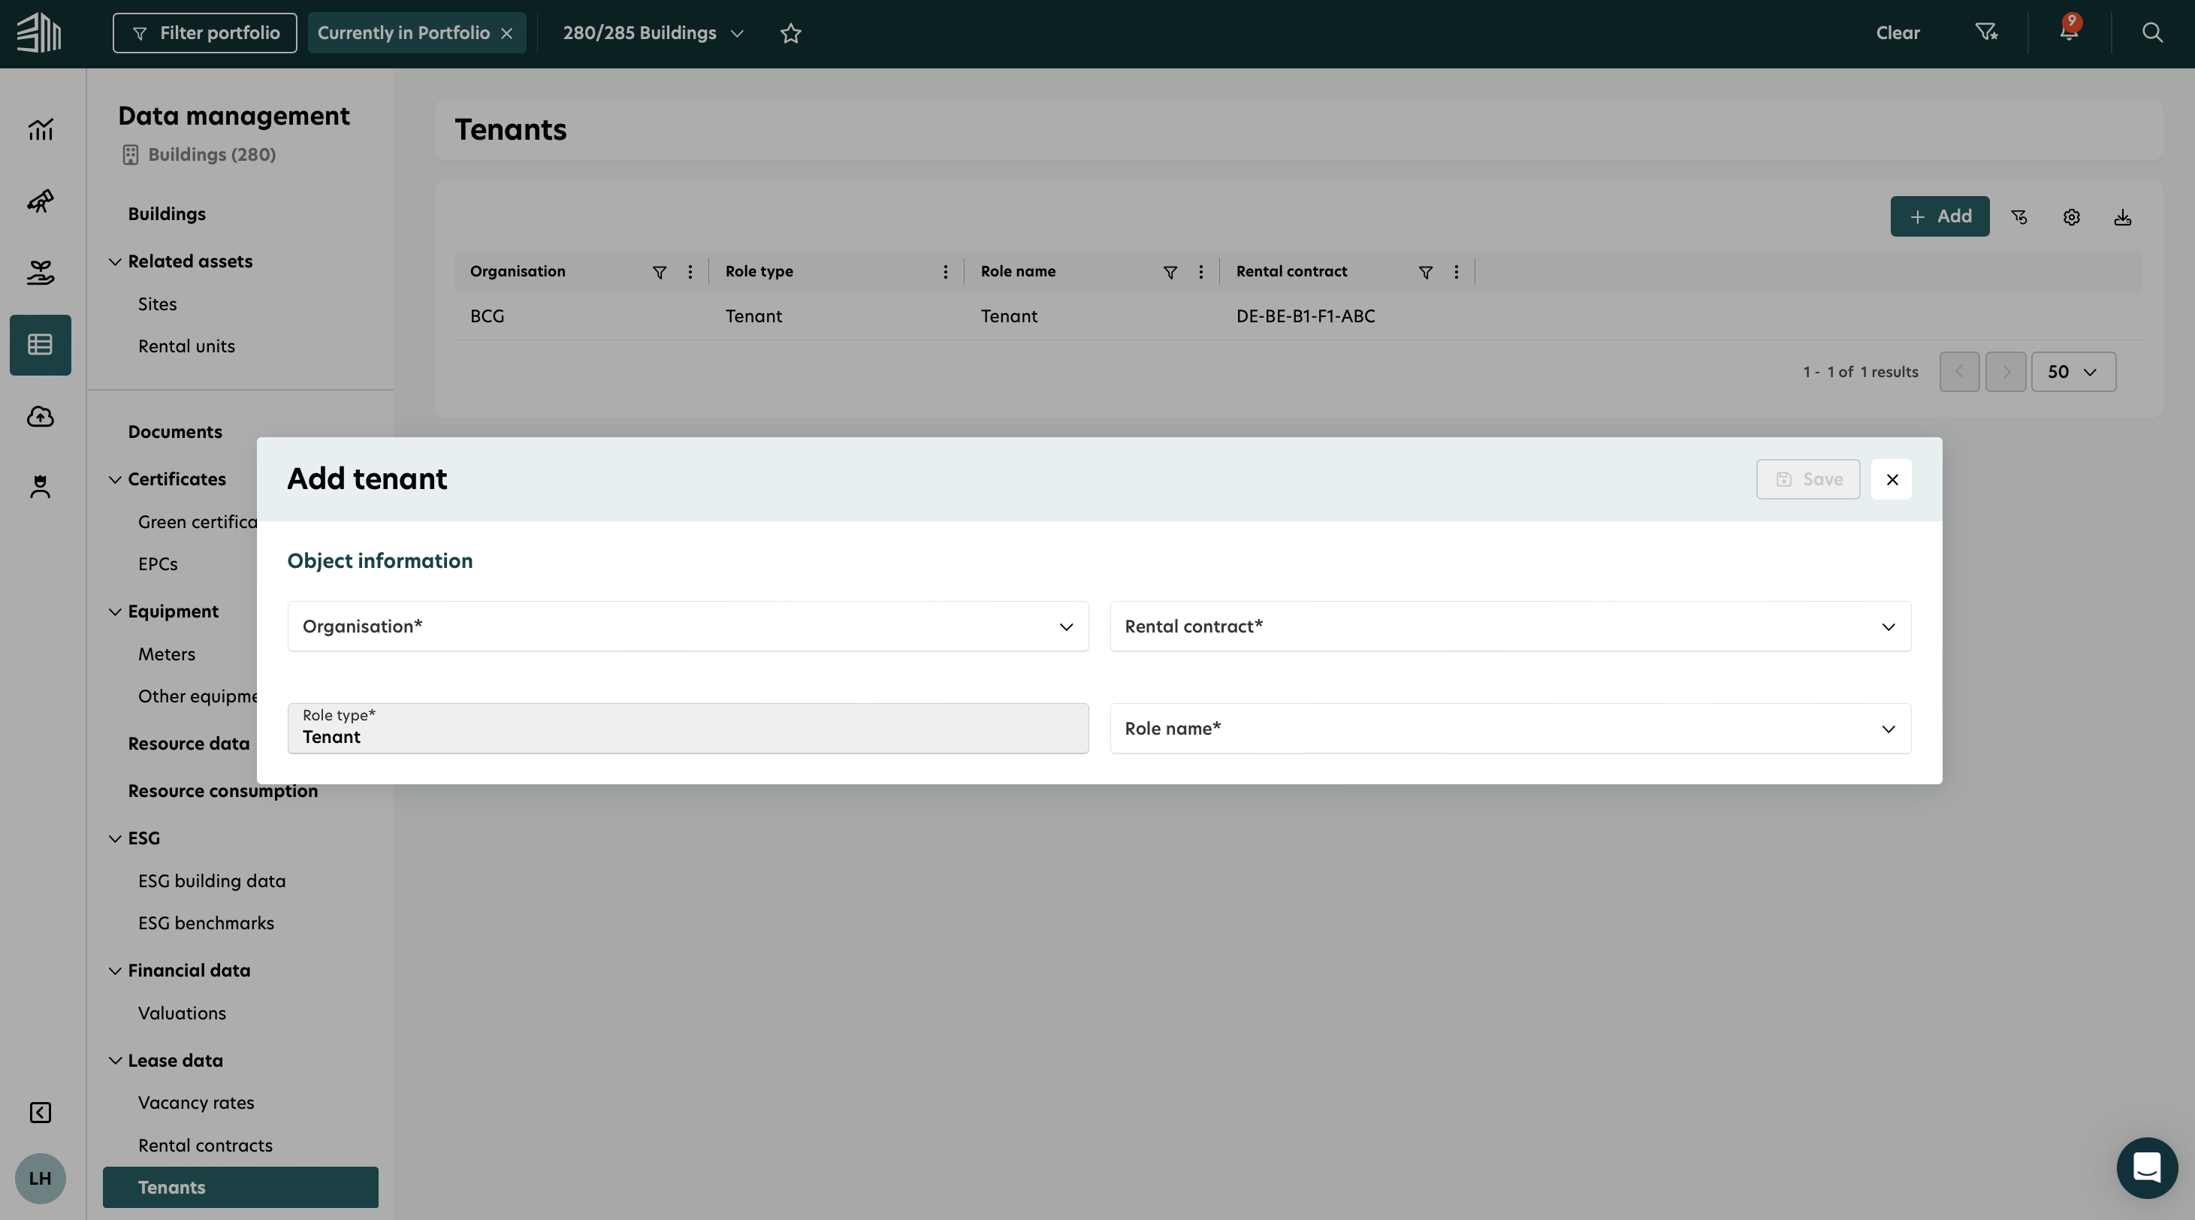Open the search magnifier icon
The height and width of the screenshot is (1220, 2195).
(x=2152, y=32)
